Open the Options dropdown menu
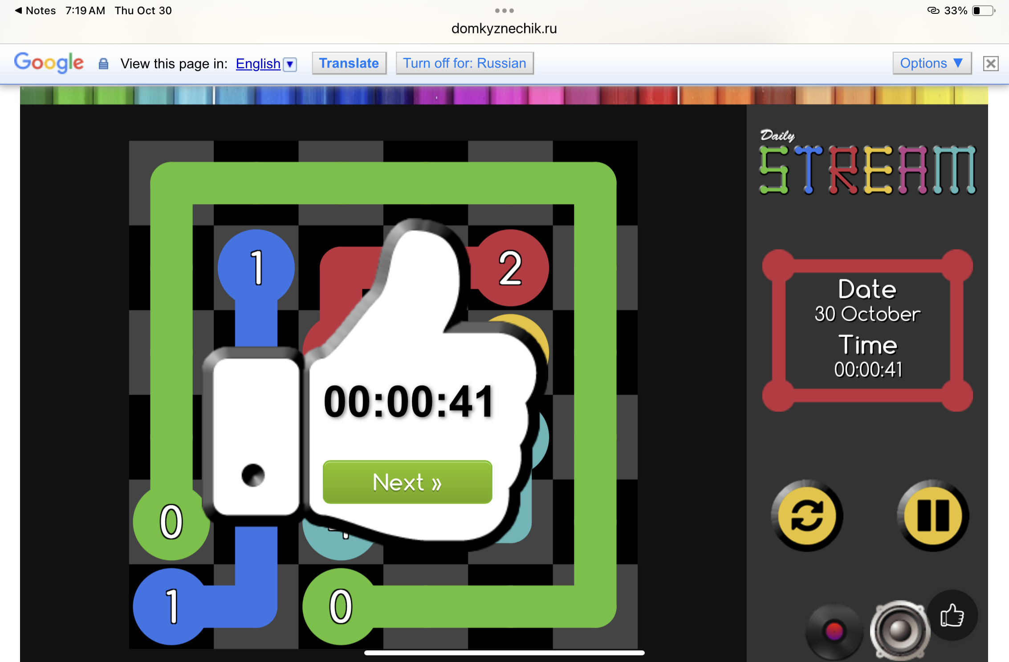 point(931,63)
